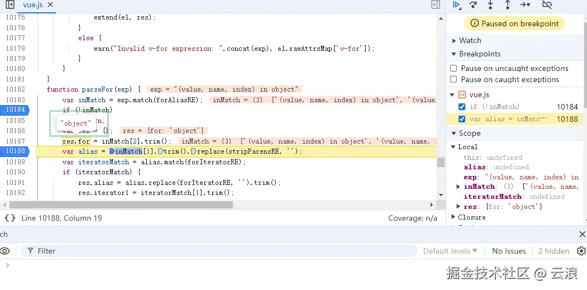Screen dimensions: 587x290
Task: Click the breakpoint marker before inMatch on 10188
Action: pyautogui.click(x=112, y=151)
